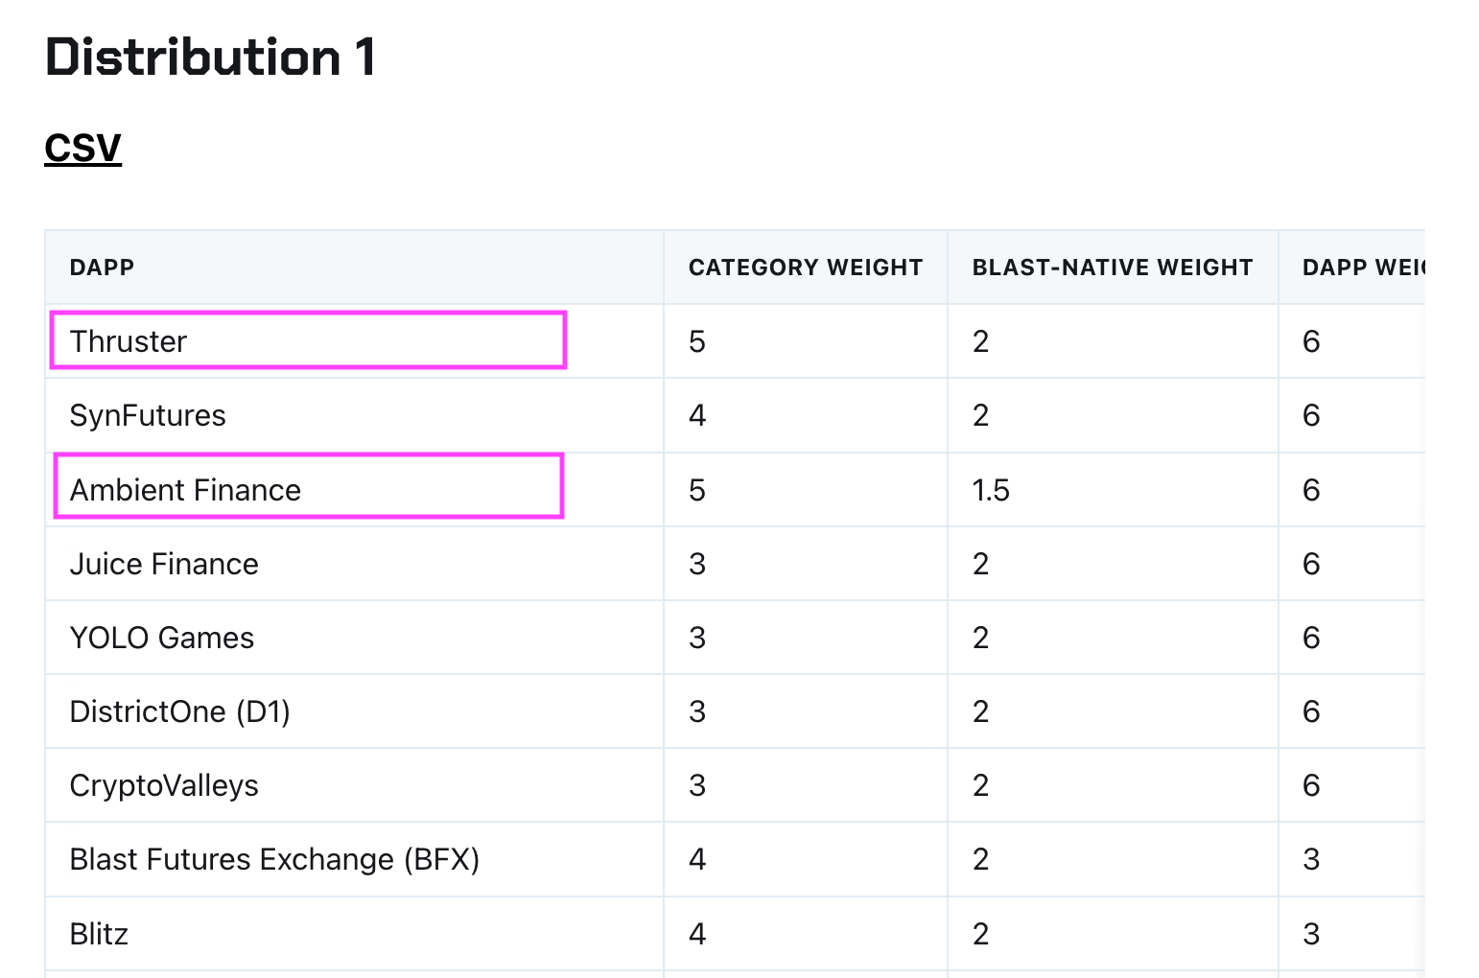Viewport: 1479px width, 978px height.
Task: Click Blitz's dapp weight value
Action: 1311,934
